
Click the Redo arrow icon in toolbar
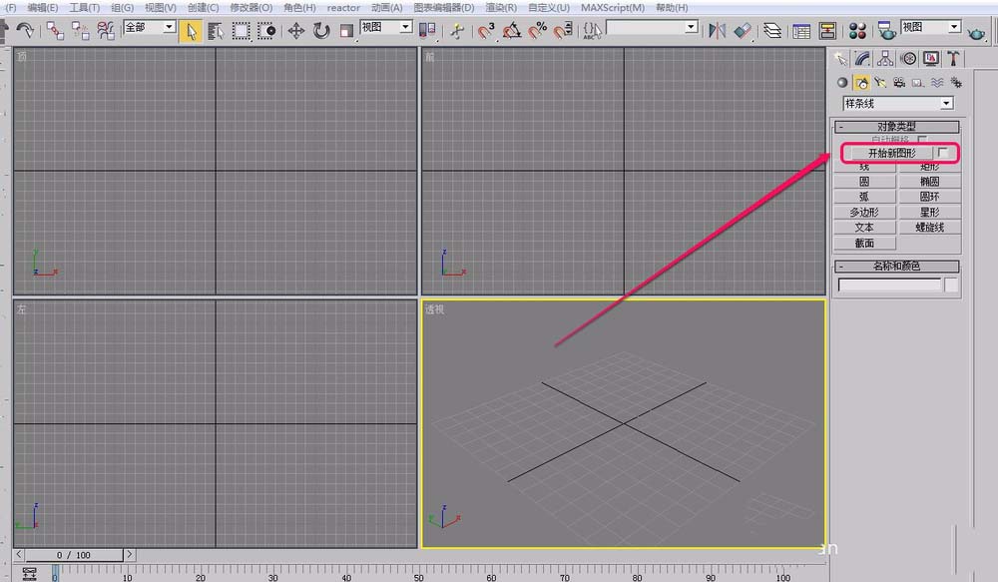click(x=26, y=30)
